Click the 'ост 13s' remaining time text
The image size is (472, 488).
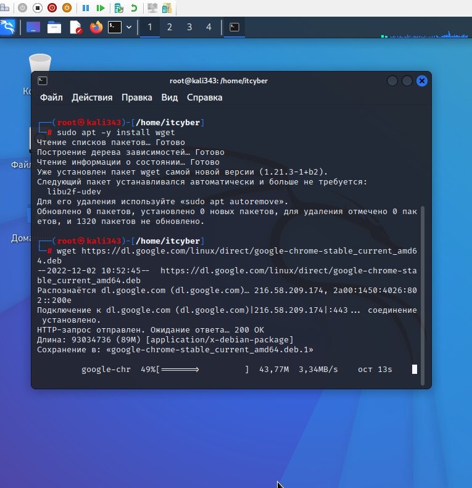click(x=375, y=370)
